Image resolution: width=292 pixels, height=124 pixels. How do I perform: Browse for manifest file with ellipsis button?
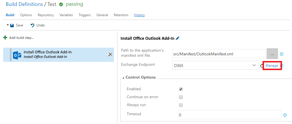tap(272, 54)
